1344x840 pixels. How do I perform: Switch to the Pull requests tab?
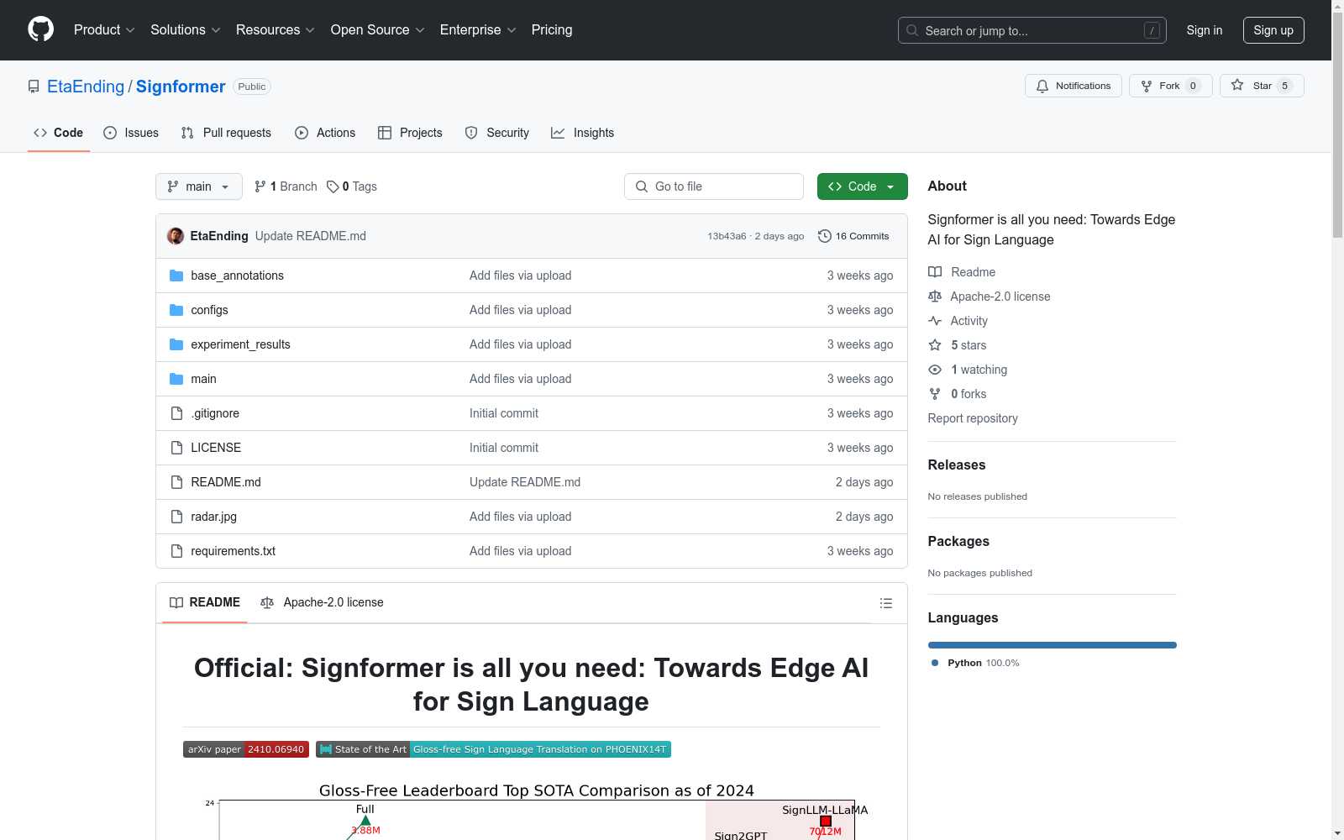pos(226,133)
